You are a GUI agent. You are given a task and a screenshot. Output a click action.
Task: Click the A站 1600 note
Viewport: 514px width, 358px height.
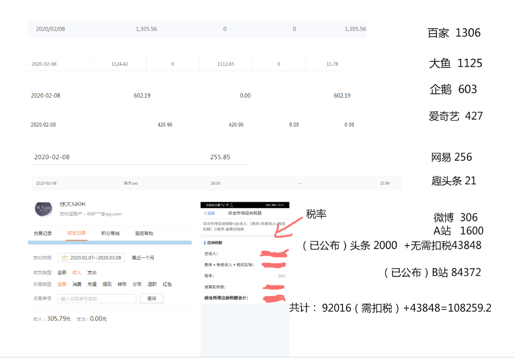point(458,231)
